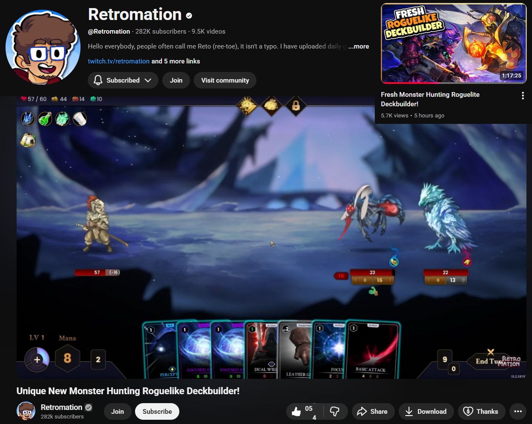Click the white Subscribe button
532x424 pixels.
click(x=157, y=412)
